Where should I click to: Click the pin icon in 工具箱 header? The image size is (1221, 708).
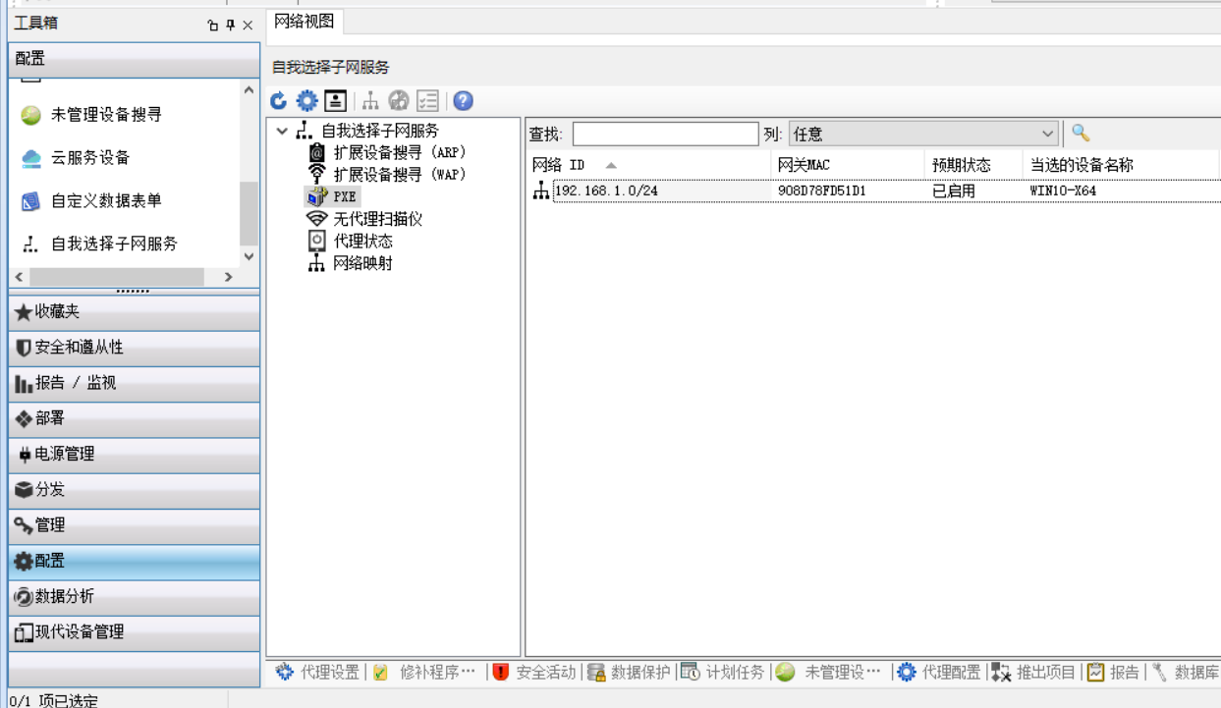coord(231,26)
